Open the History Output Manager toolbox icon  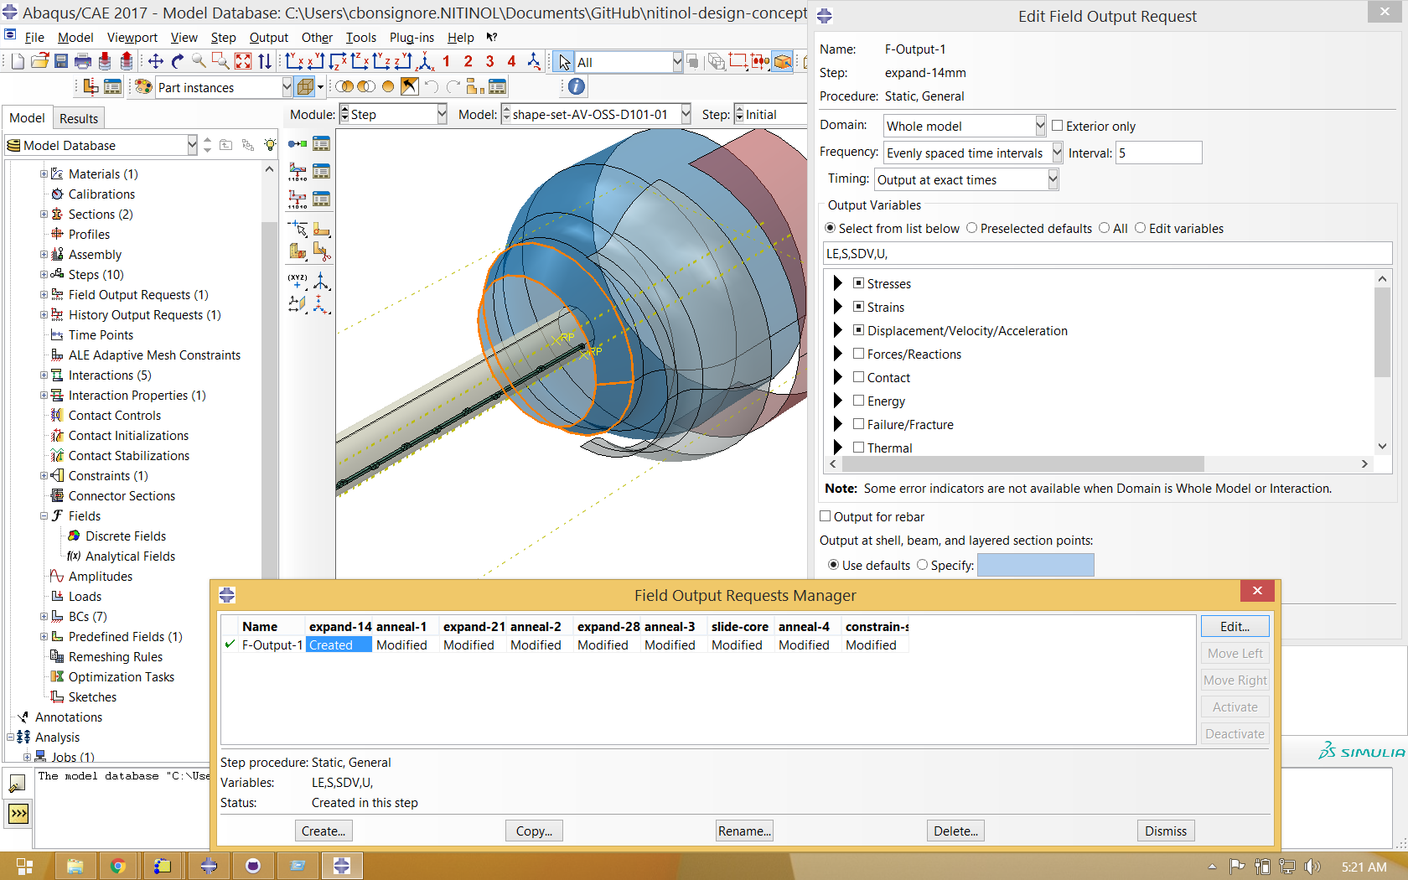coord(321,199)
